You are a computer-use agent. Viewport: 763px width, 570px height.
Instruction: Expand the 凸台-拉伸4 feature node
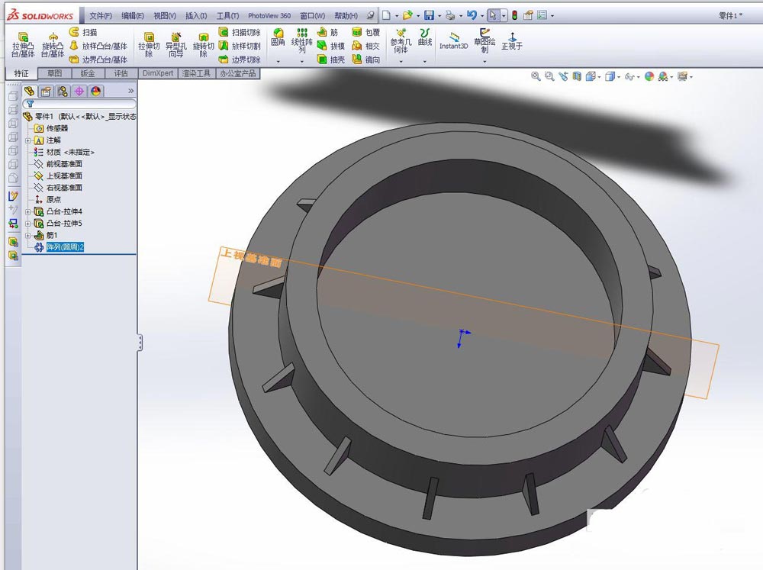(28, 211)
